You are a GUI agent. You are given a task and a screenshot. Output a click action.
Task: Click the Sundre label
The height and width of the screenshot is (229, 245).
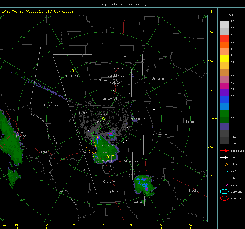tap(82, 113)
